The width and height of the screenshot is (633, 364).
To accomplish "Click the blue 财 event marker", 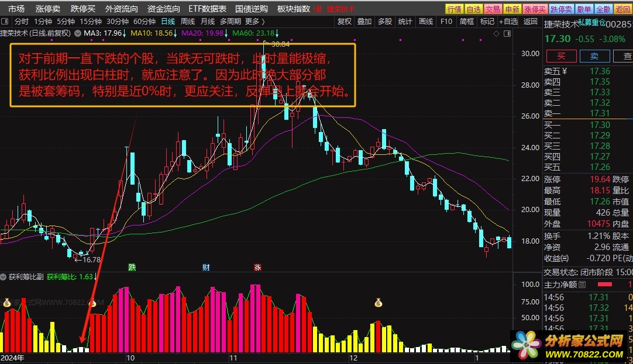I will 206,267.
